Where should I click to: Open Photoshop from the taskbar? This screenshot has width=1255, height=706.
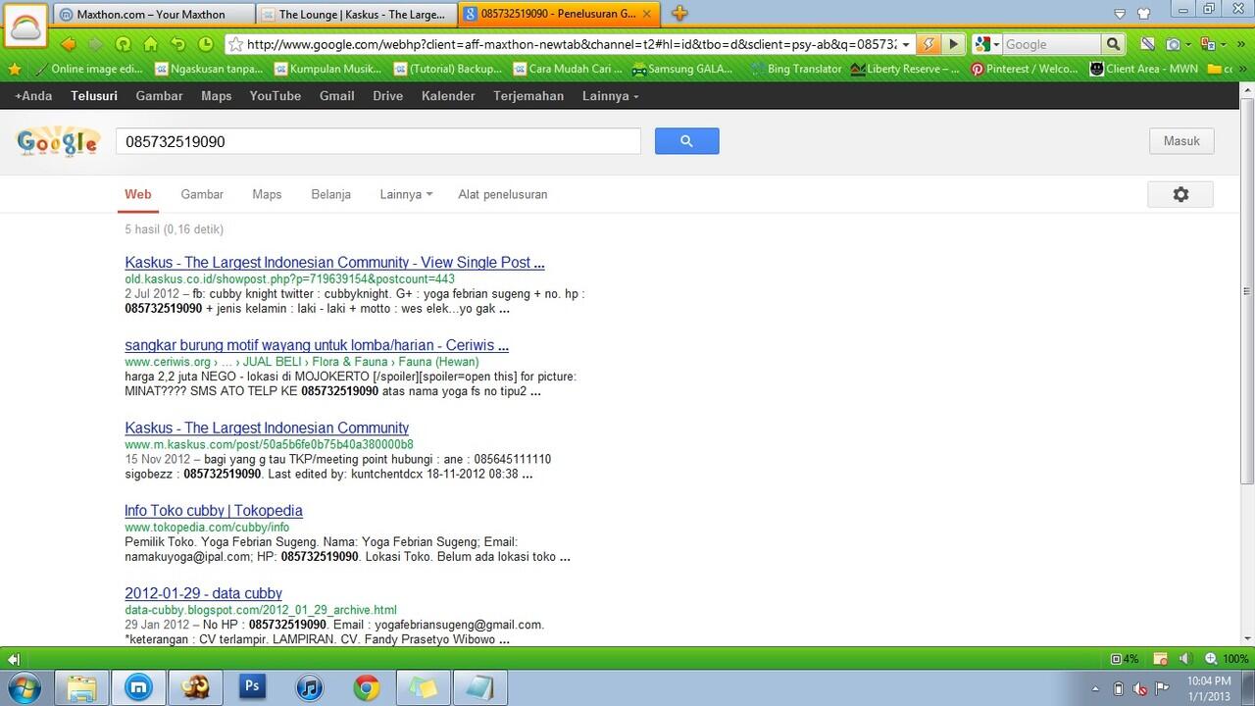(x=252, y=687)
